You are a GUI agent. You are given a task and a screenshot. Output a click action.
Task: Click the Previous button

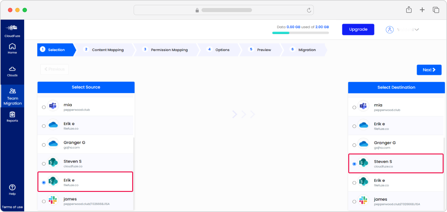coord(54,69)
